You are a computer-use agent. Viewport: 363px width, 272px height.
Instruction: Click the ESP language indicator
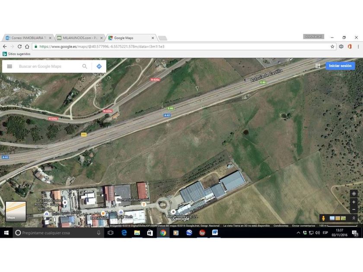coord(325,233)
